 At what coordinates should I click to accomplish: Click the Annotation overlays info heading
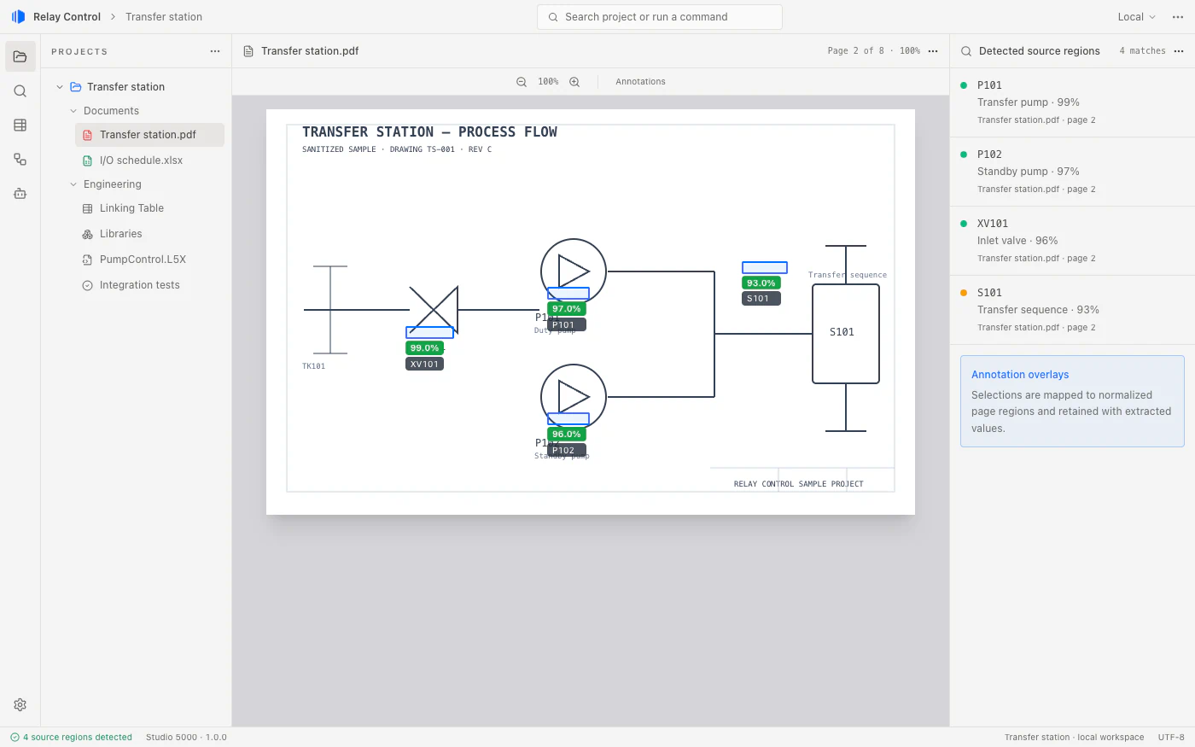pyautogui.click(x=1020, y=375)
